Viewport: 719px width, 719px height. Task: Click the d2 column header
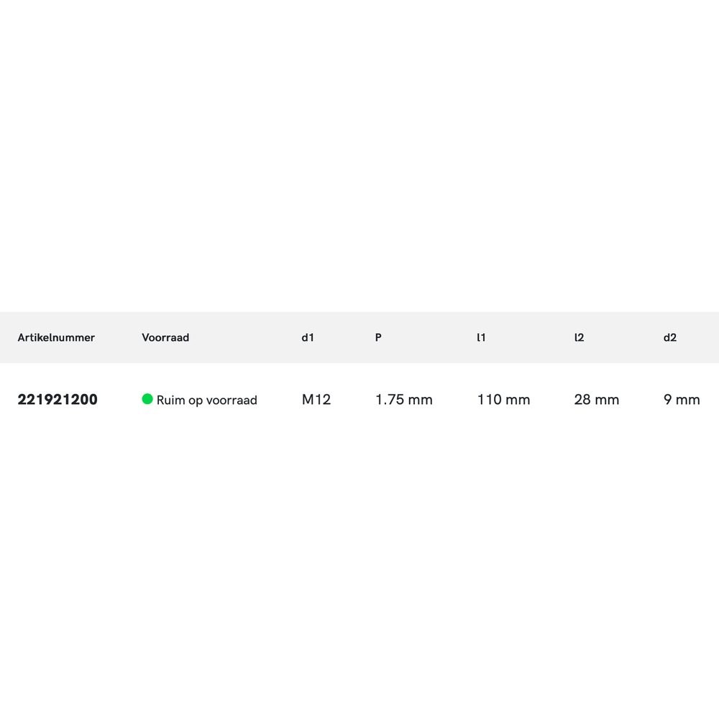[x=670, y=337]
